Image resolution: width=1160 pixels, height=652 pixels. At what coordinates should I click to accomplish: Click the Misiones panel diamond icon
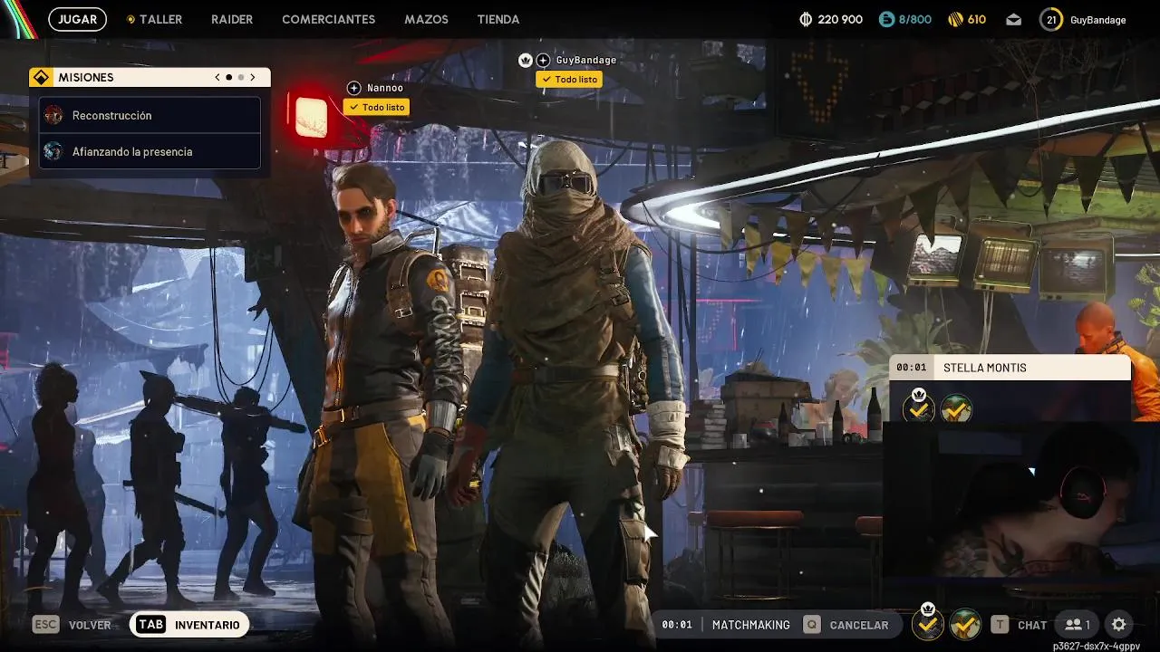(x=41, y=78)
